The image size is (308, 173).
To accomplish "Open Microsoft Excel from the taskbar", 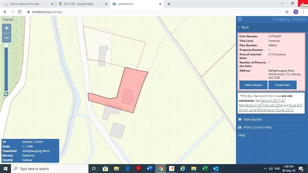I will coord(205,168).
